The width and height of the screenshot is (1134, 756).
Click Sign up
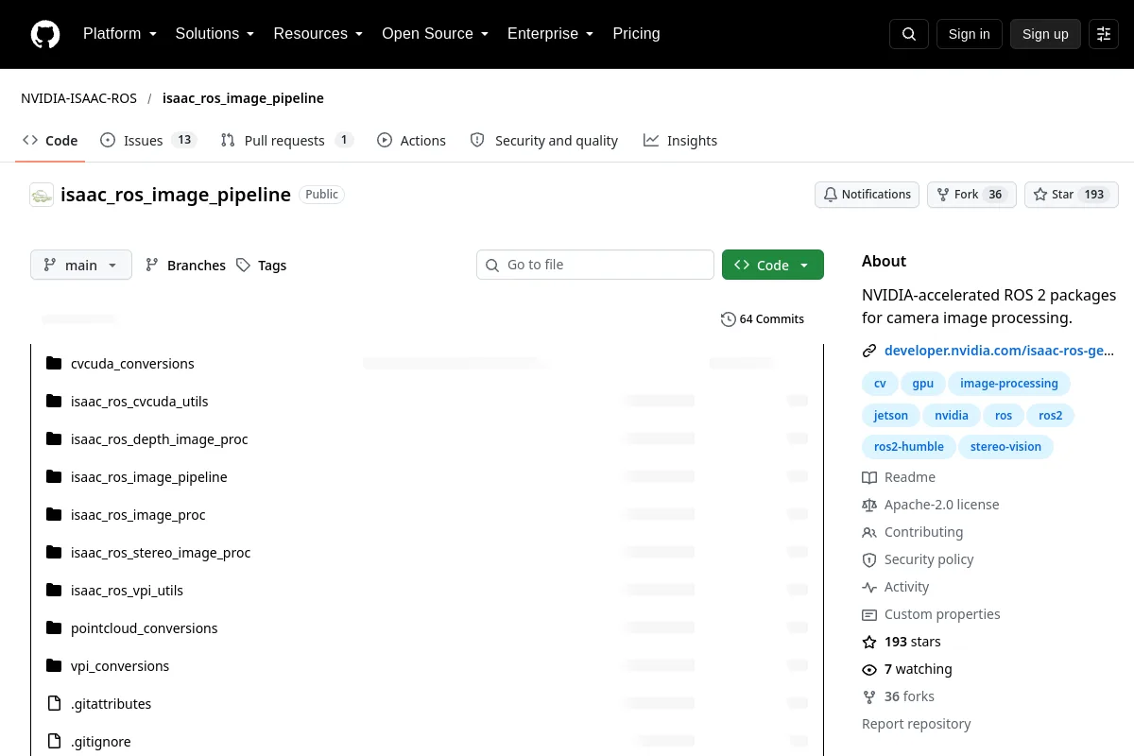1045,34
